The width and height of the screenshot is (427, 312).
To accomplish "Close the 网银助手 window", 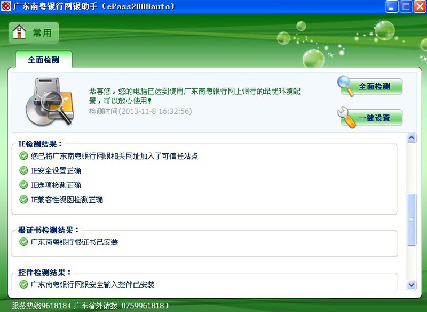I will pos(420,6).
